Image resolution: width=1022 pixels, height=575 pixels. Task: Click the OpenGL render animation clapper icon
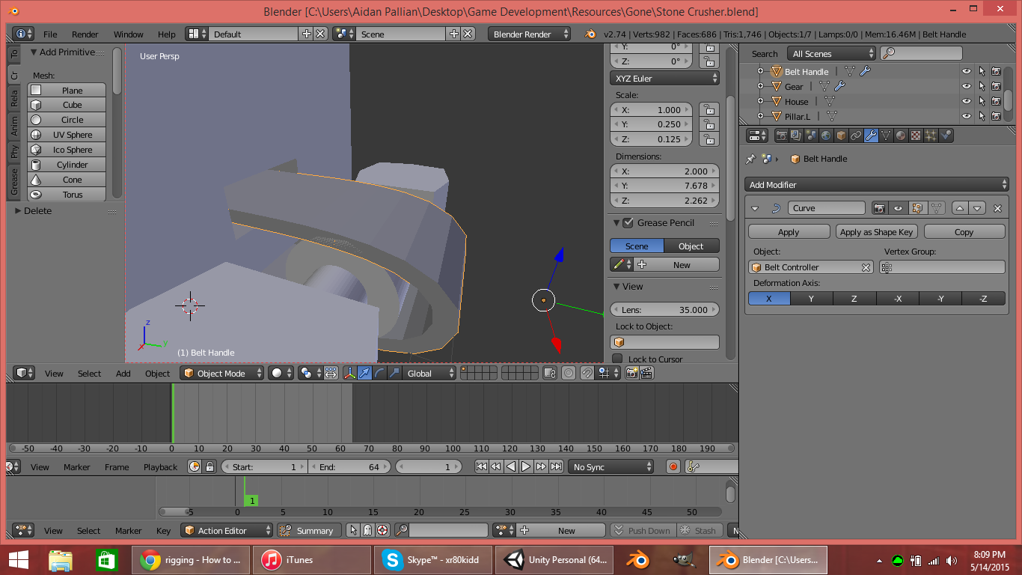click(x=646, y=373)
